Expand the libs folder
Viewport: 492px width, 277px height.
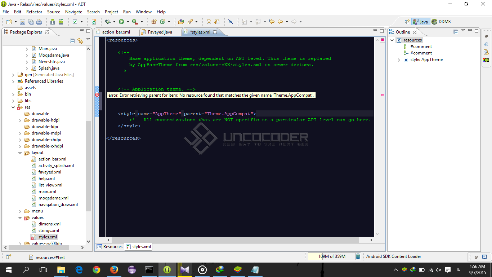pos(13,101)
